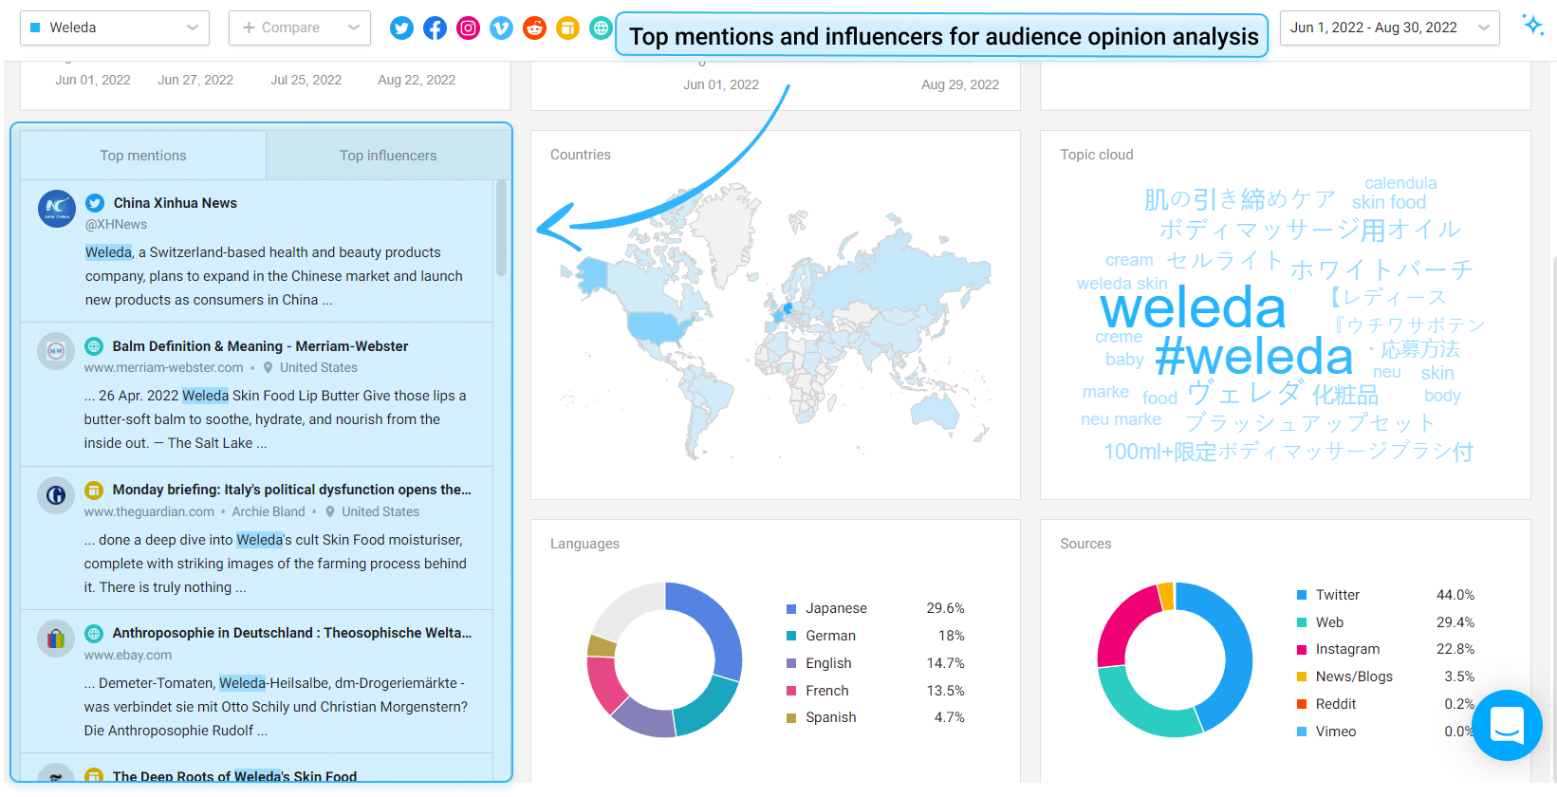The width and height of the screenshot is (1557, 797).
Task: Click the German language legend swatch
Action: (791, 637)
